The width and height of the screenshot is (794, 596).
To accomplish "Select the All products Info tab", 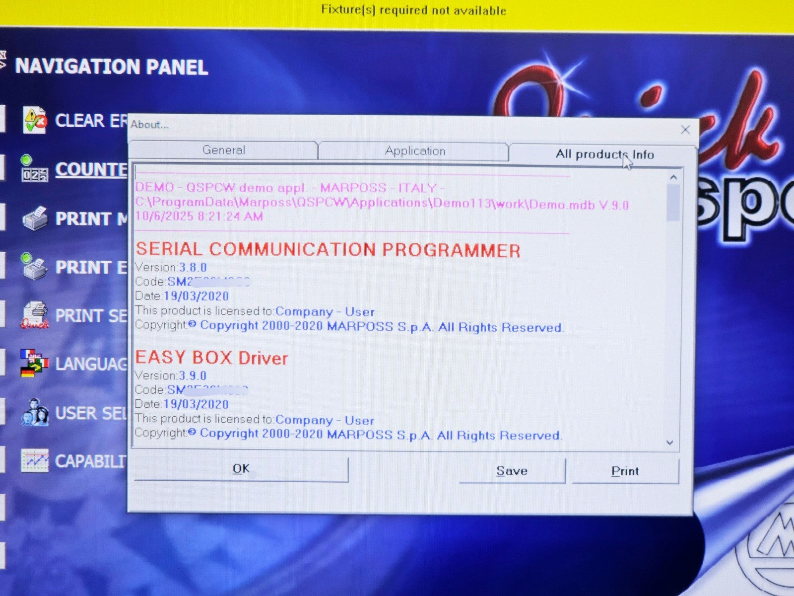I will 604,154.
